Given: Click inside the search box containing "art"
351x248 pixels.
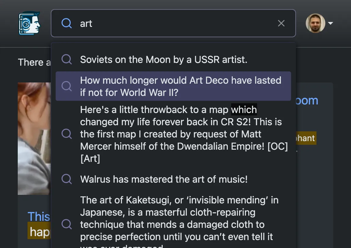Looking at the screenshot, I should pyautogui.click(x=171, y=23).
